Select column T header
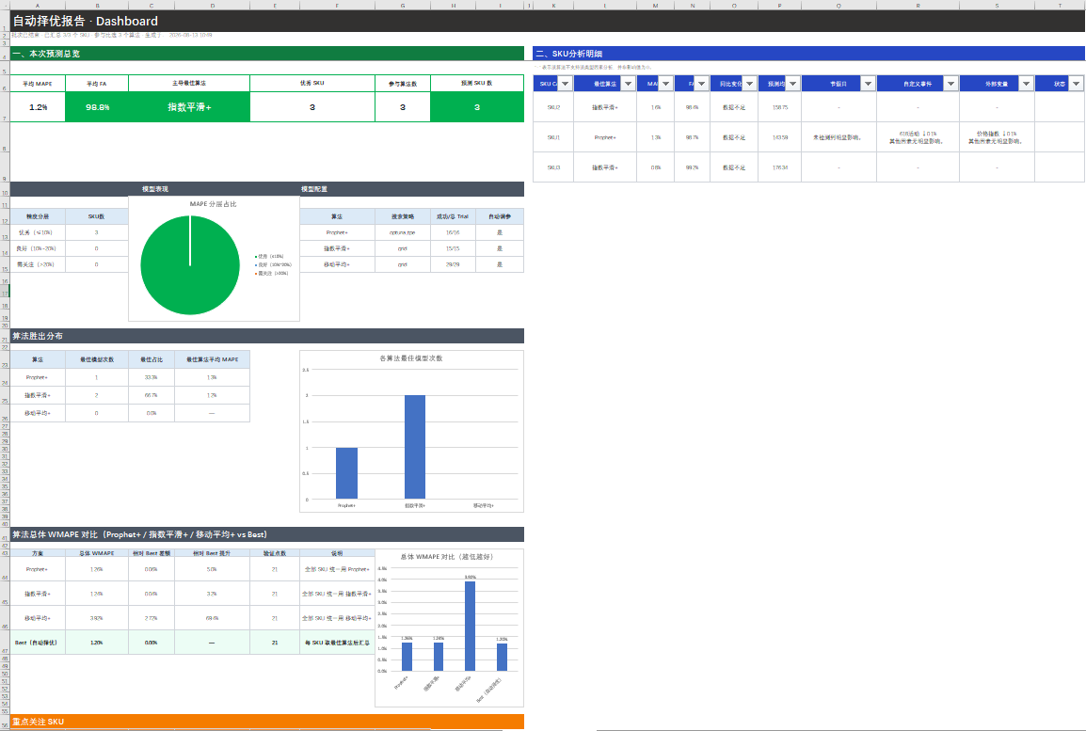Image resolution: width=1086 pixels, height=731 pixels. pyautogui.click(x=1060, y=5)
